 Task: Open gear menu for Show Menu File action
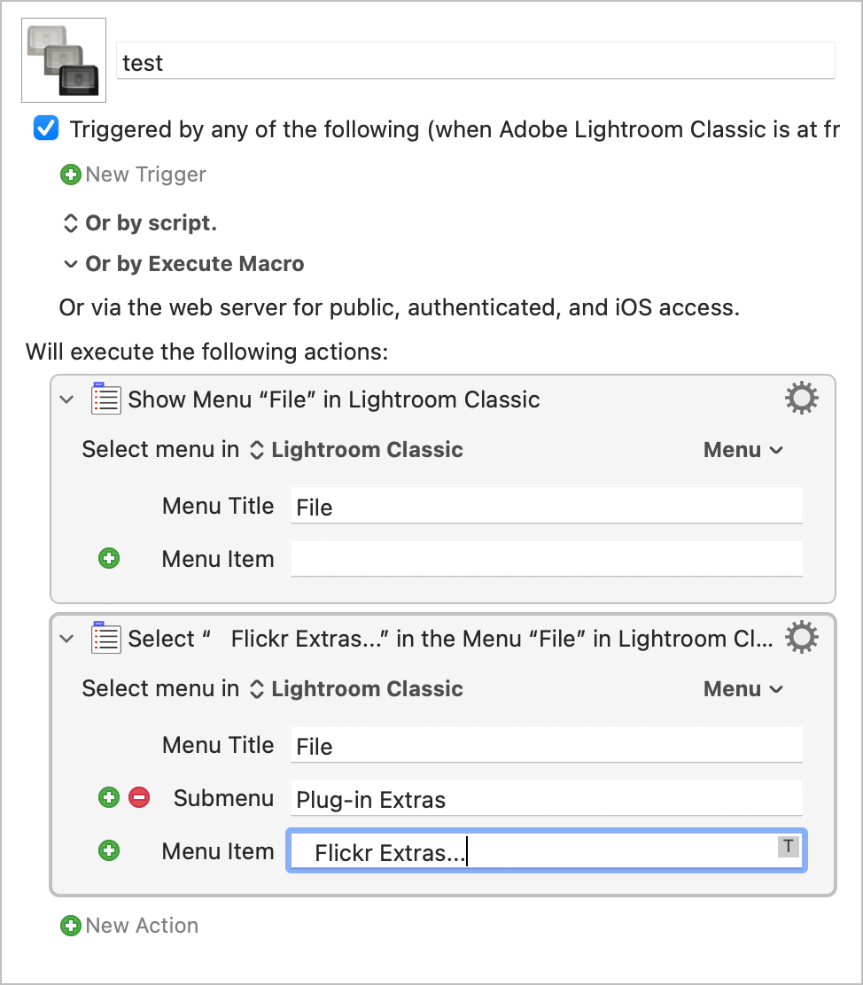click(x=801, y=399)
